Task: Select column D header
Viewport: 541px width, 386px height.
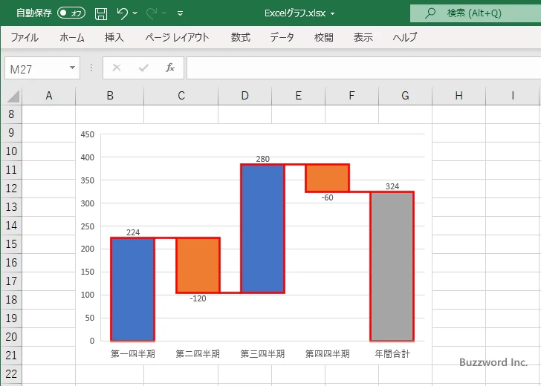Action: point(245,96)
